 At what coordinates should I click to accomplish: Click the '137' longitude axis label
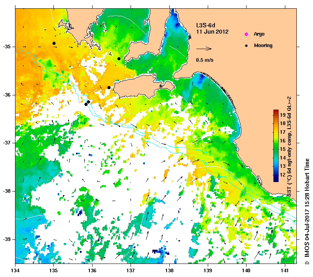[x=131, y=271]
